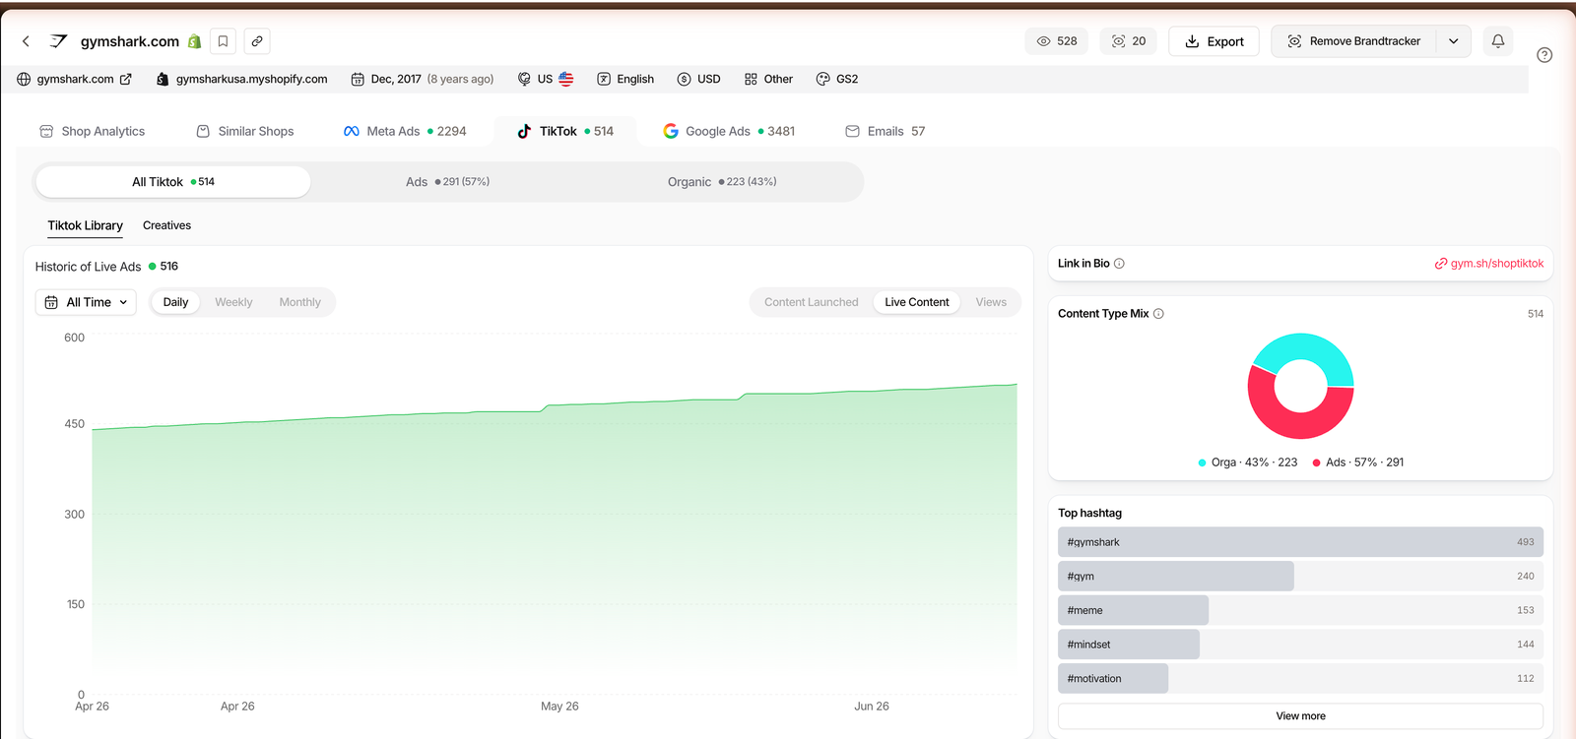Open the Shop Analytics tab

coord(93,131)
